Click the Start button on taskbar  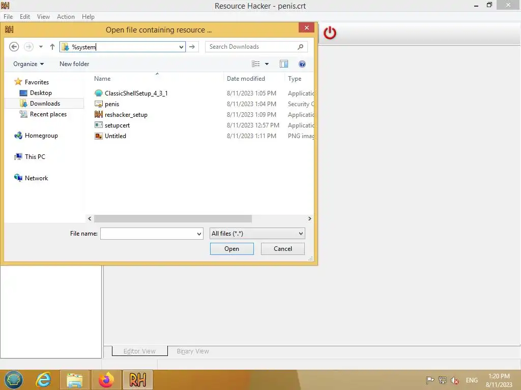coord(14,380)
